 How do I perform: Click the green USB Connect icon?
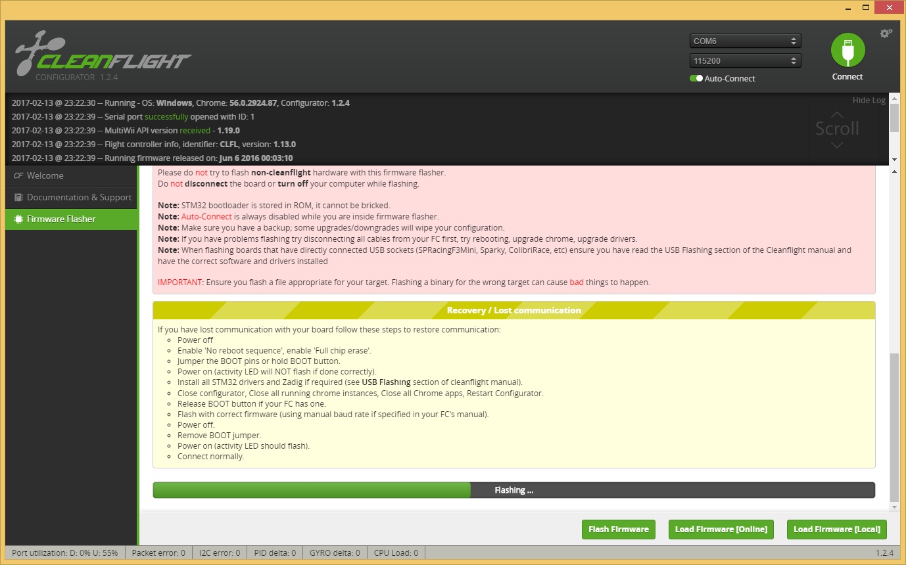coord(847,50)
